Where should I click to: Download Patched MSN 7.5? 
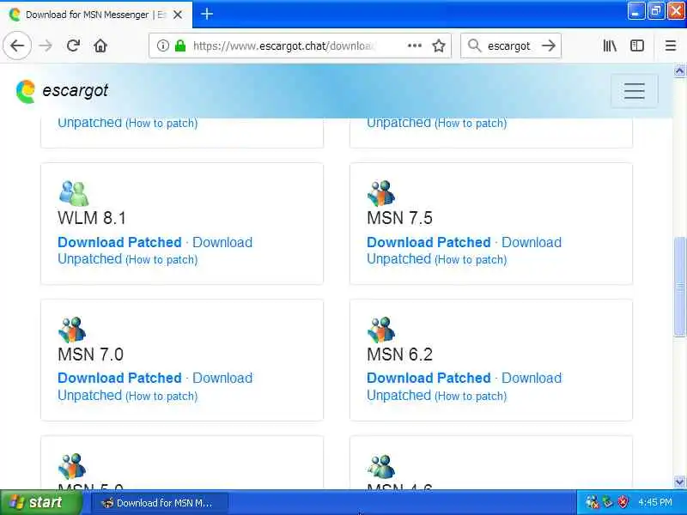pos(429,242)
